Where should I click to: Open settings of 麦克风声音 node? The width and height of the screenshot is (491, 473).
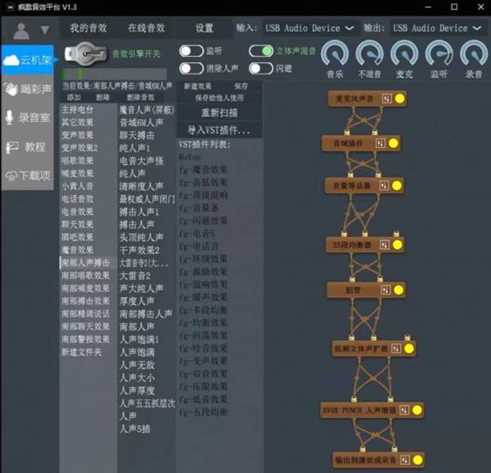(387, 99)
